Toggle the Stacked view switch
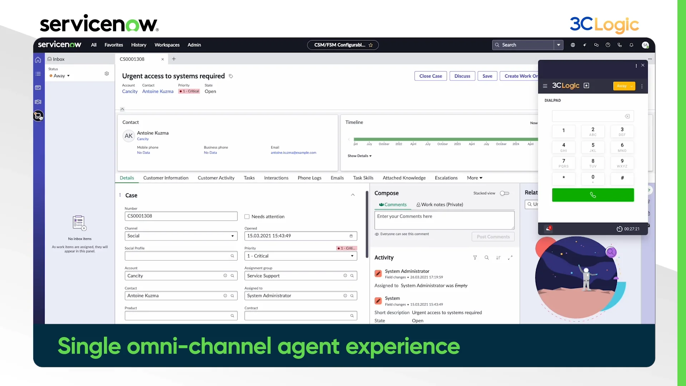 coord(504,193)
